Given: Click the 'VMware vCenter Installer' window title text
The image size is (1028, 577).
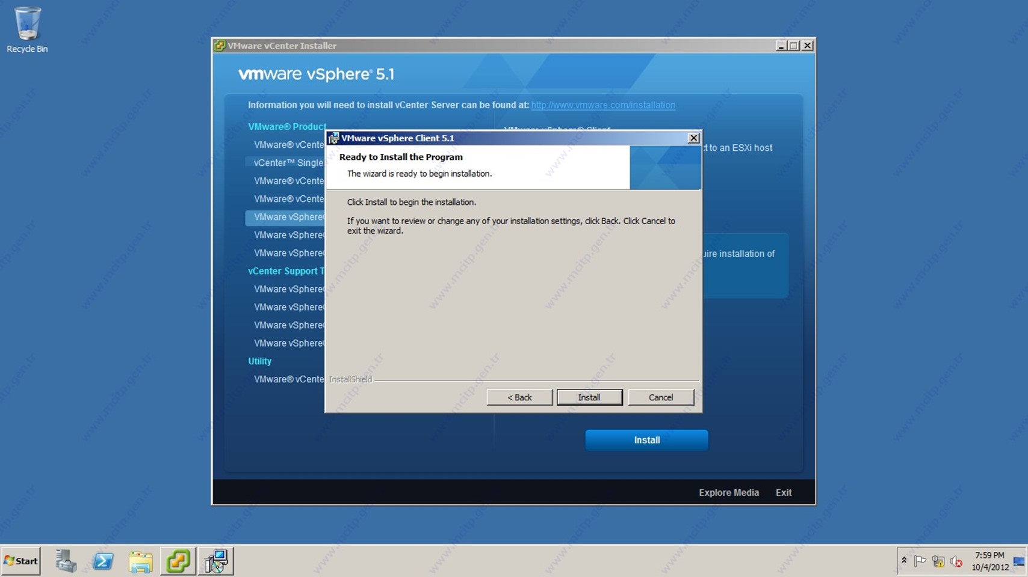Looking at the screenshot, I should pos(282,46).
